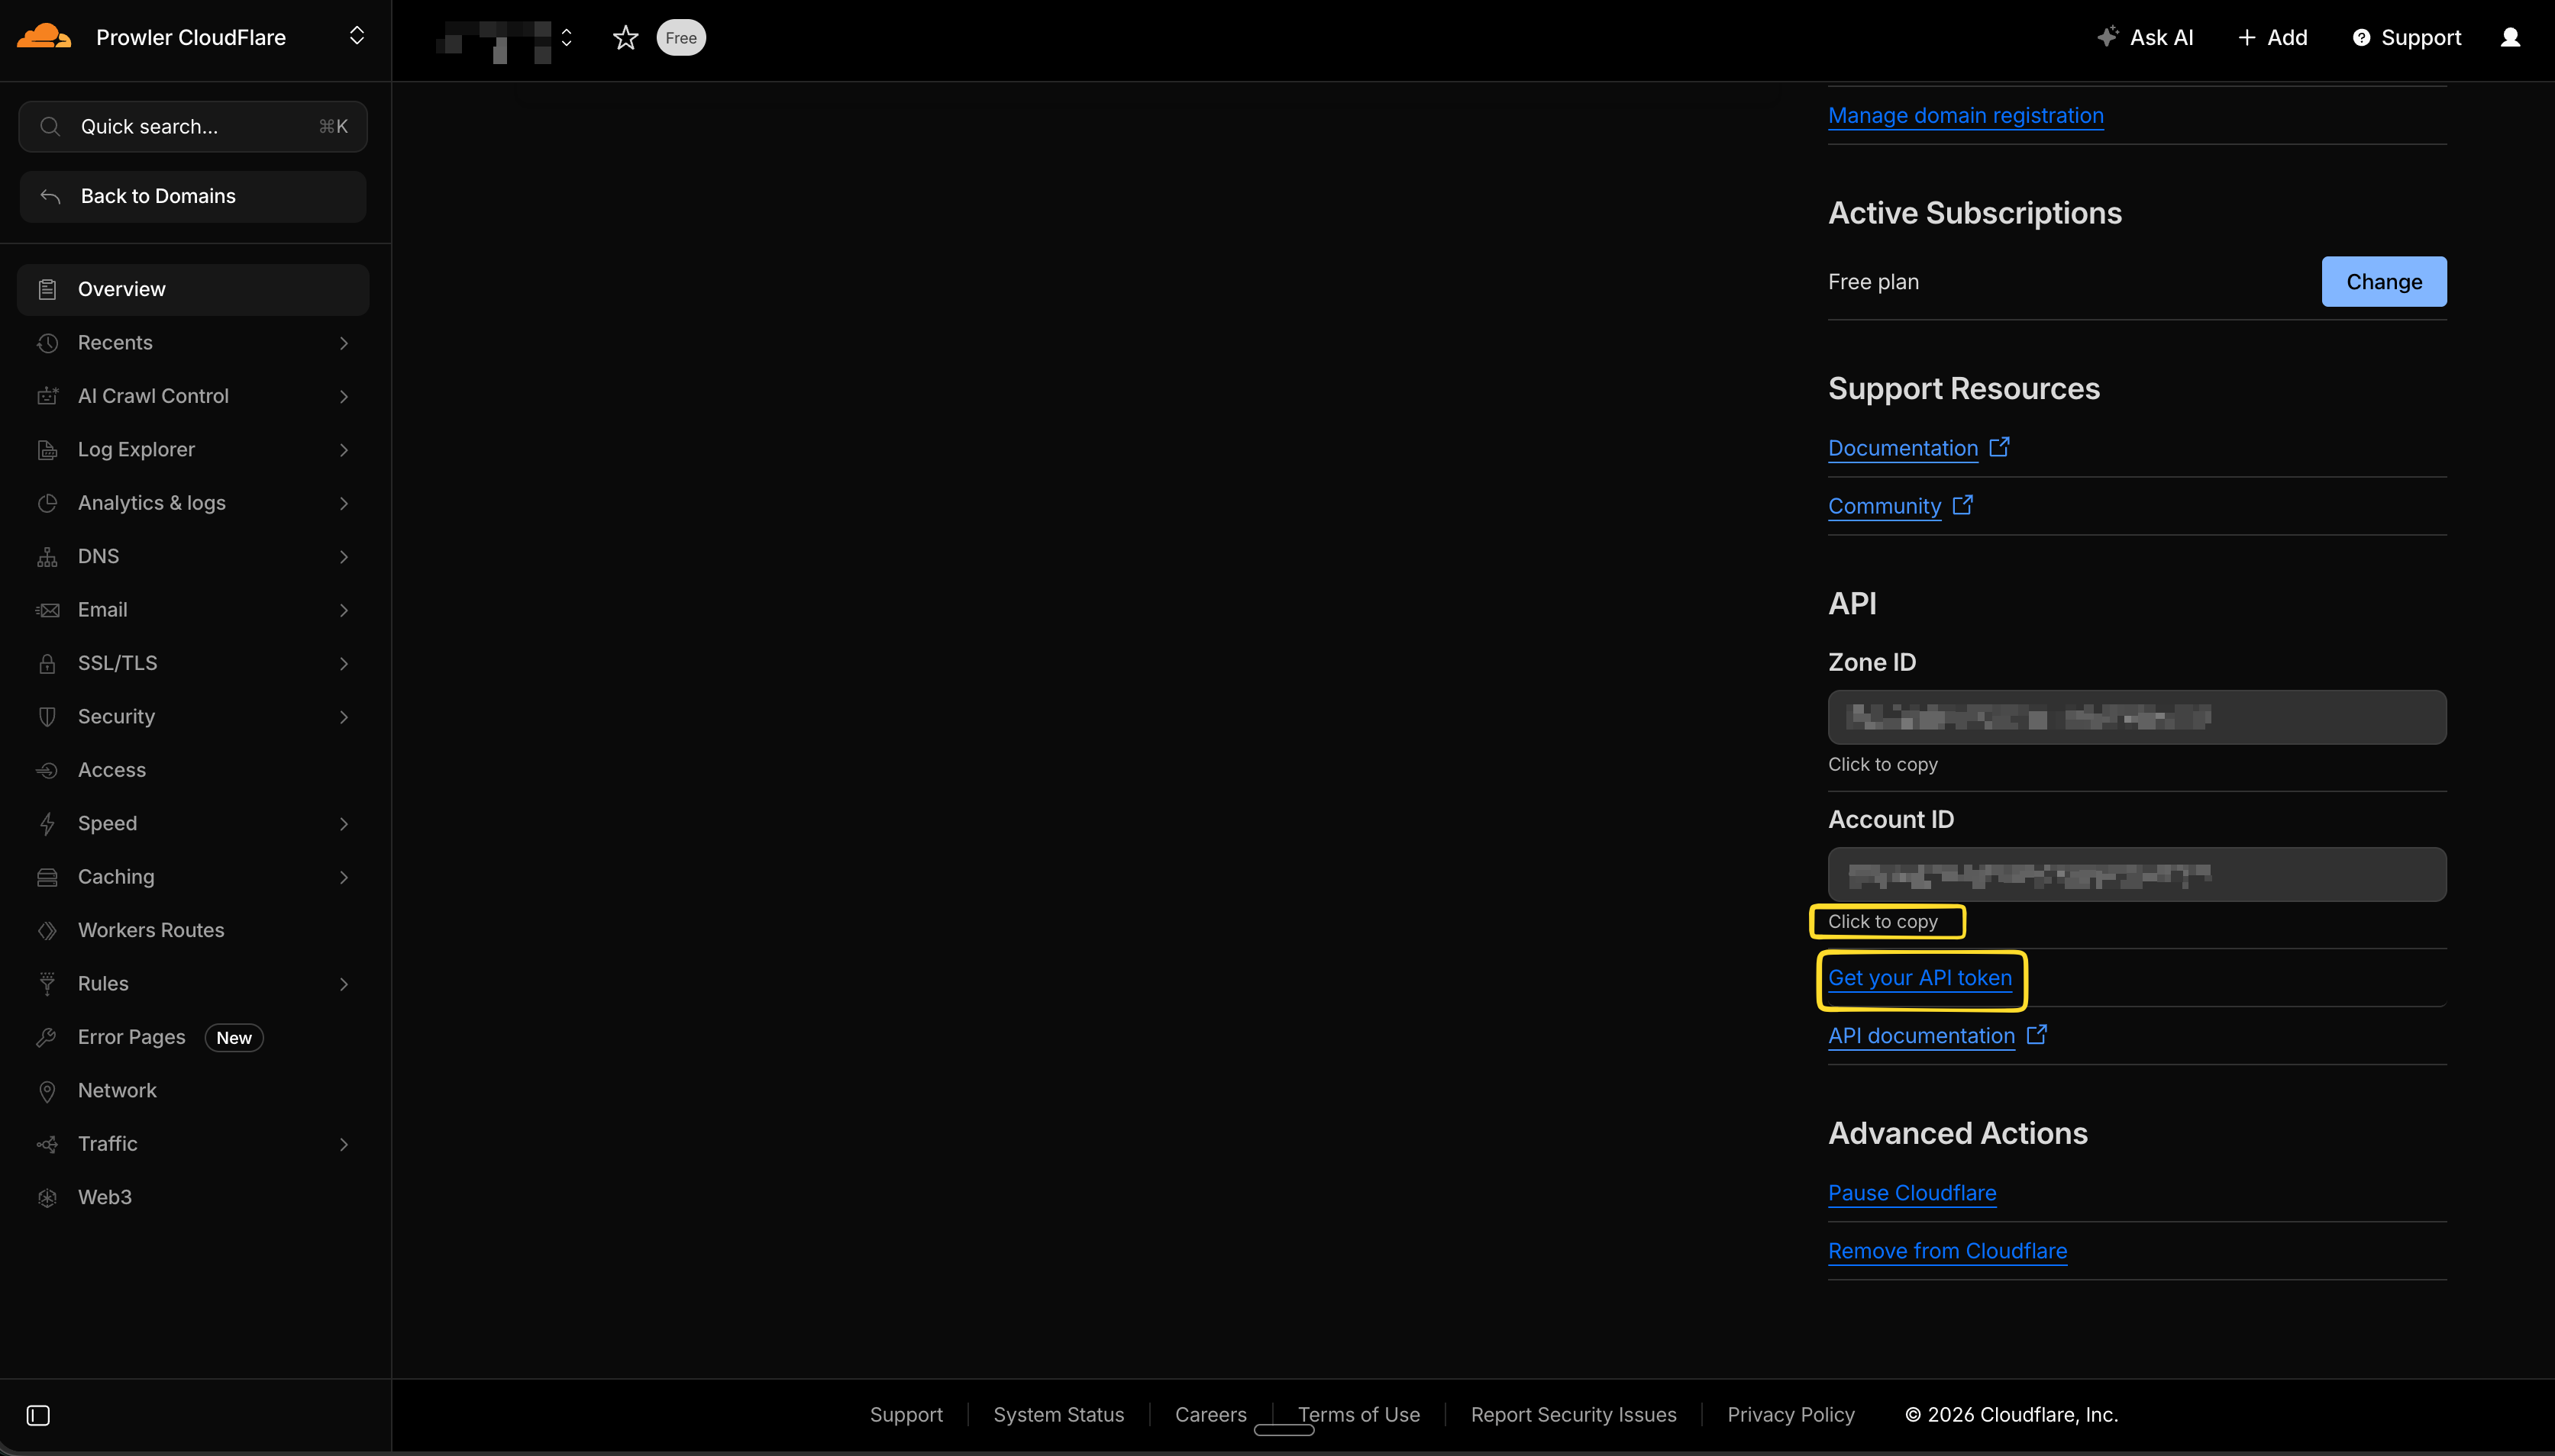Click the Network pin icon item
The image size is (2555, 1456).
pyautogui.click(x=47, y=1091)
